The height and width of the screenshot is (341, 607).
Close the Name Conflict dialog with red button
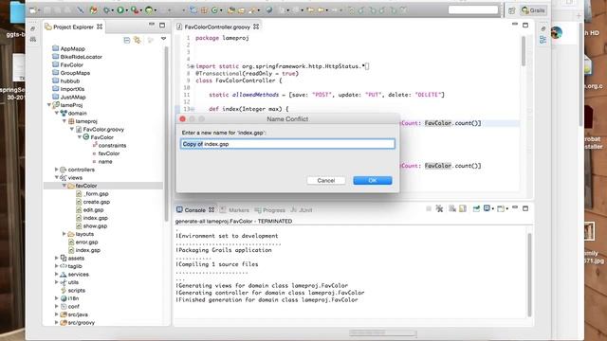[x=183, y=118]
